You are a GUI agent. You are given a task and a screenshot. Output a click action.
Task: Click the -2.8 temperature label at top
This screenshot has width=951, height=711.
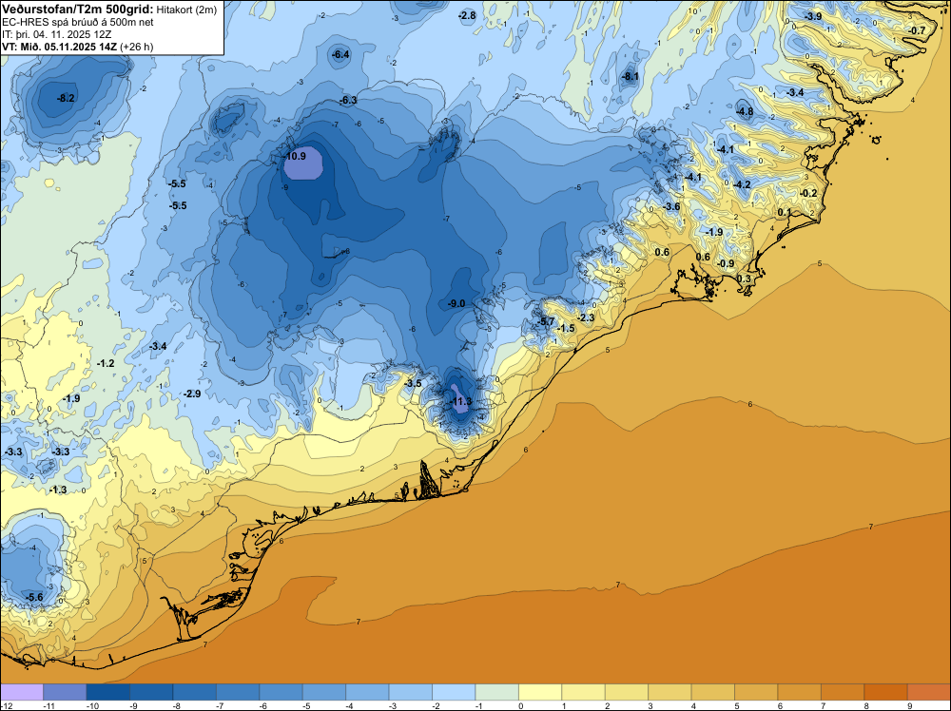pyautogui.click(x=467, y=16)
